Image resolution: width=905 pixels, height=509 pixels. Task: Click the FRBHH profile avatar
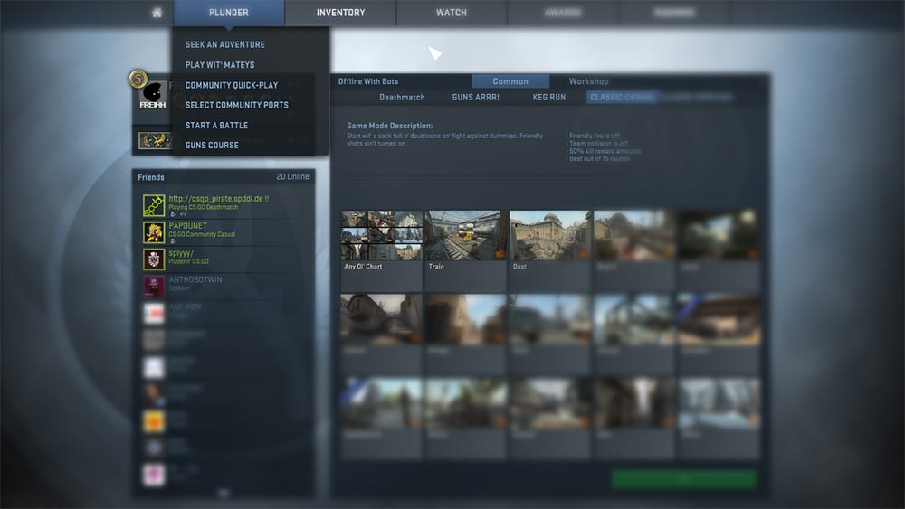coord(152,95)
